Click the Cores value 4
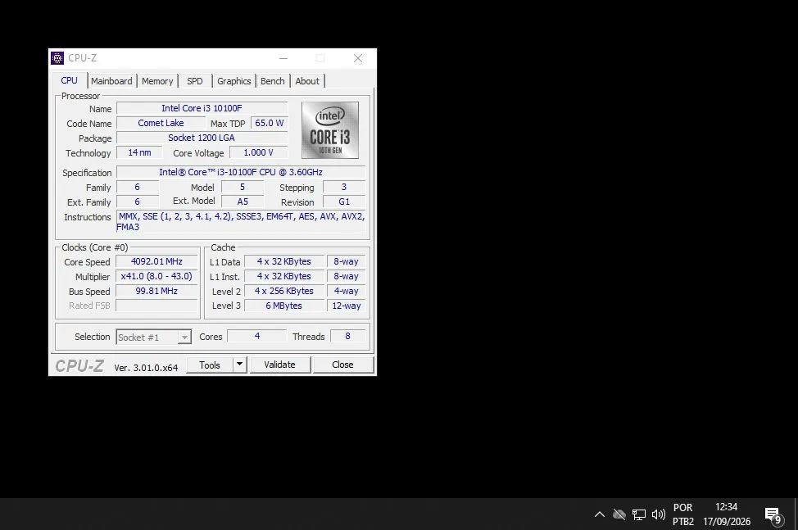The image size is (798, 530). (257, 336)
